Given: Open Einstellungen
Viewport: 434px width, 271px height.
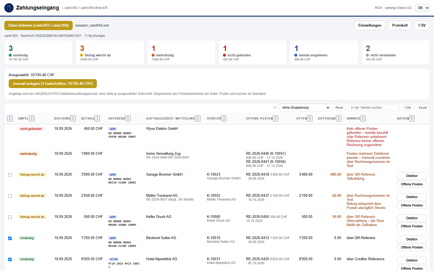Looking at the screenshot, I should [370, 25].
